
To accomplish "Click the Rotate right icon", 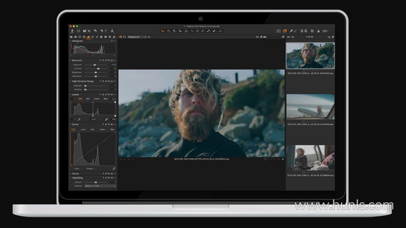I will click(306, 31).
